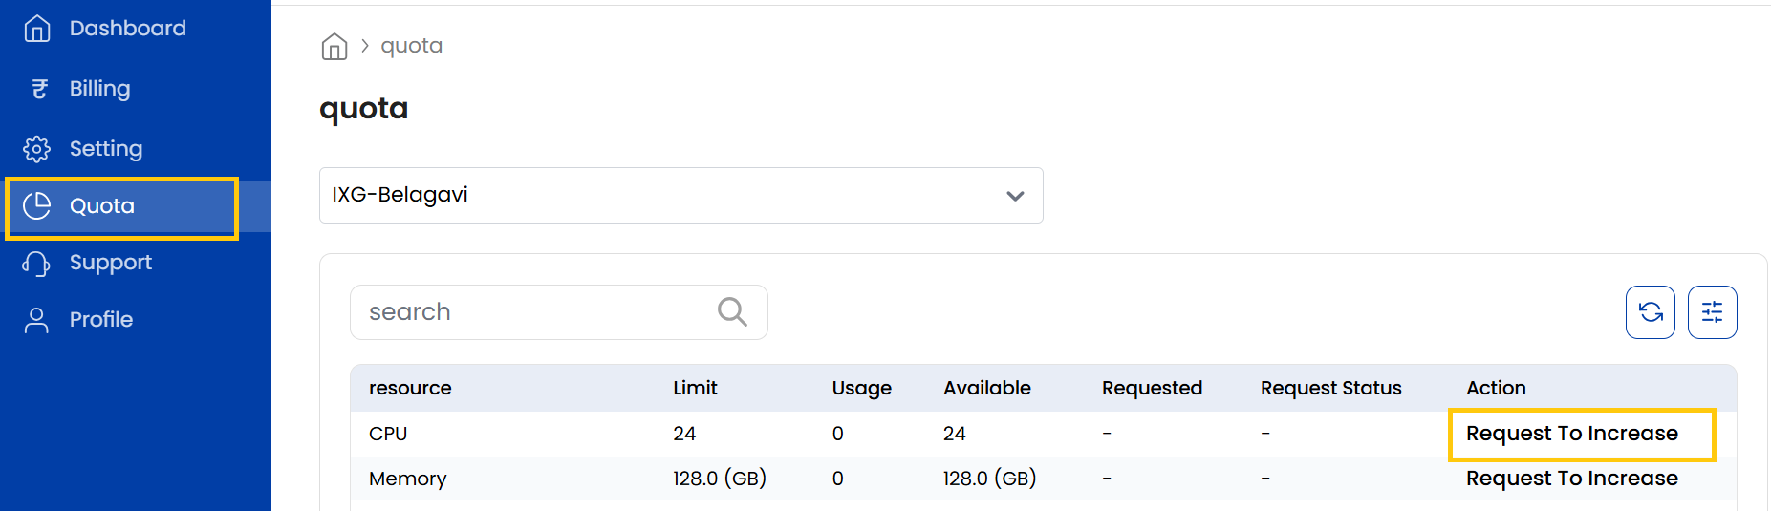This screenshot has width=1771, height=511.
Task: Request To Increase the Memory quota
Action: pos(1571,479)
